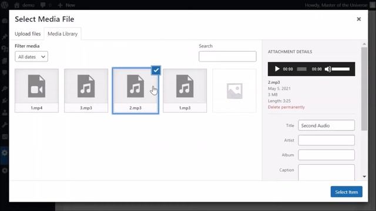Viewport: 376px width, 211px height.
Task: Close the Select Media File dialog
Action: (359, 19)
